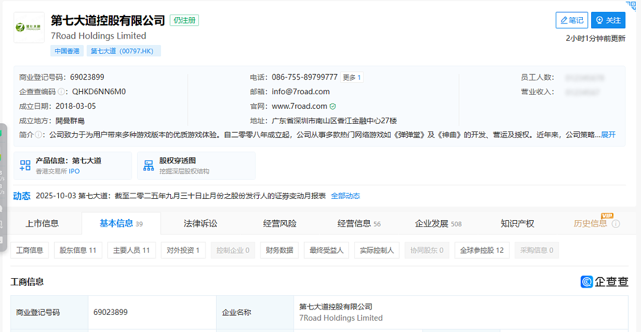Open the 第七大道 (00797.HK) stock tag

pos(123,51)
